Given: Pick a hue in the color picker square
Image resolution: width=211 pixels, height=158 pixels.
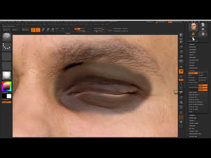Looking at the screenshot, I should pos(7,86).
